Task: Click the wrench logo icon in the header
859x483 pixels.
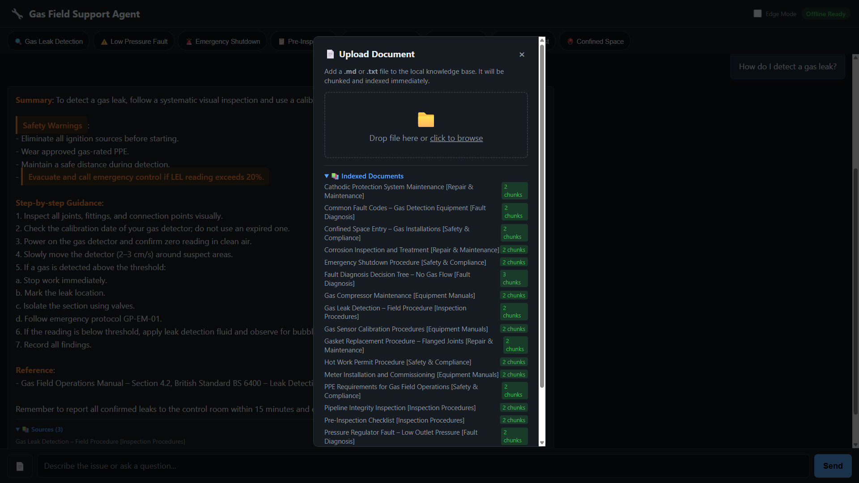Action: point(16,13)
